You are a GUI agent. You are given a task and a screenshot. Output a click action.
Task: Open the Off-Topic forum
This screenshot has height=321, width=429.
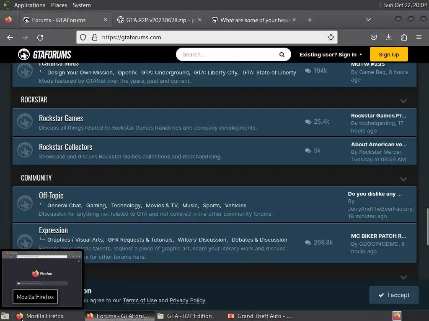[x=51, y=196]
